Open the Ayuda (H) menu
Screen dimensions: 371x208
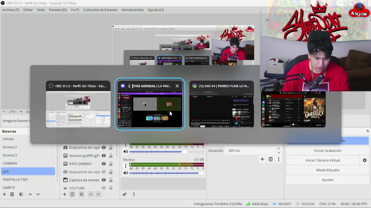(x=156, y=10)
